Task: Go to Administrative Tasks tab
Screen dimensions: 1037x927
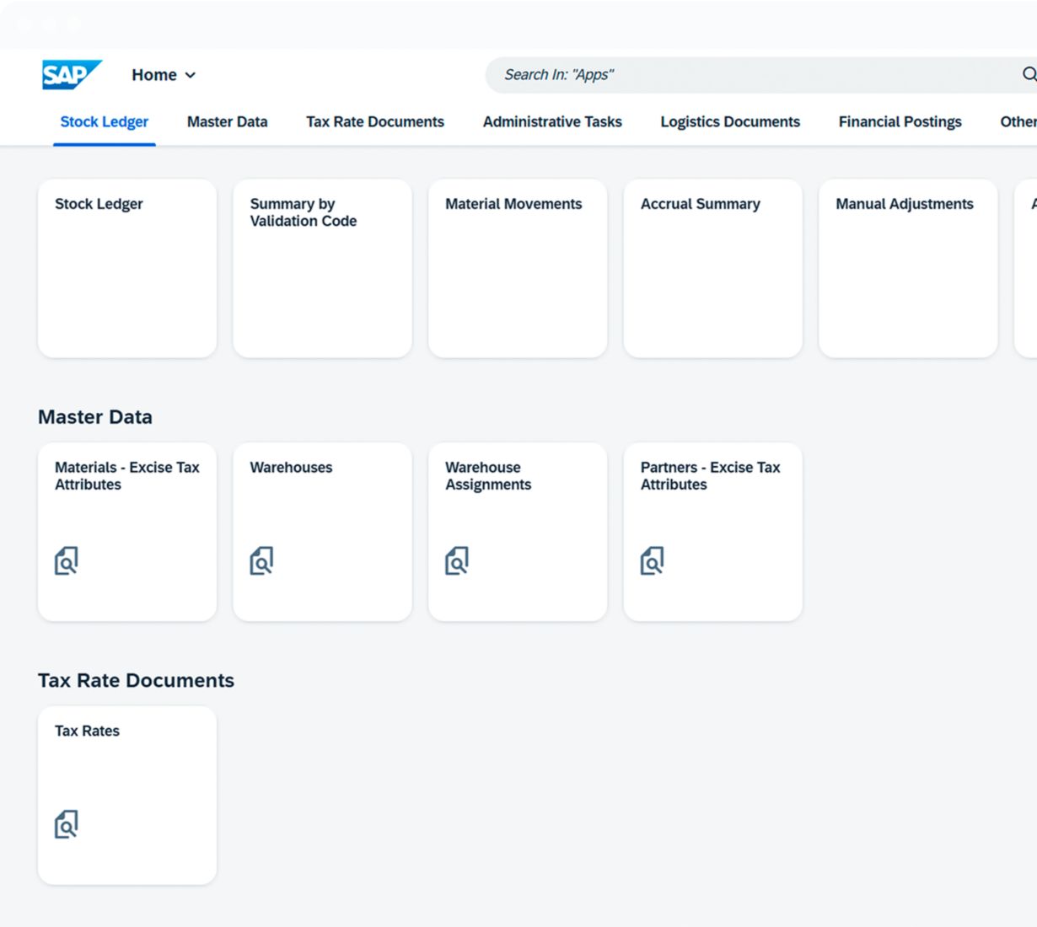Action: pyautogui.click(x=552, y=122)
